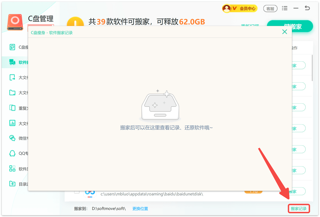Click the red C盘管理 disk logo
The width and height of the screenshot is (320, 217).
click(15, 23)
